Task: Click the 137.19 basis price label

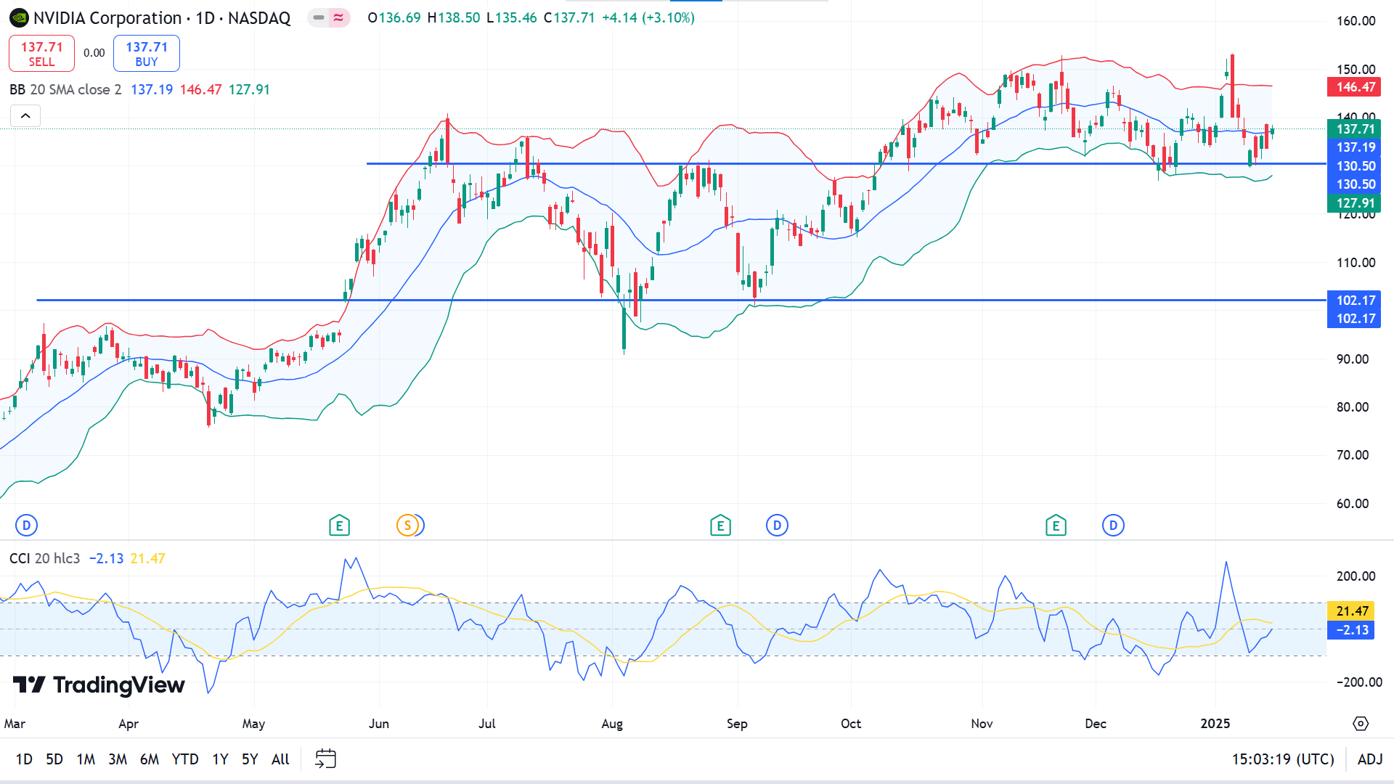Action: 1355,147
